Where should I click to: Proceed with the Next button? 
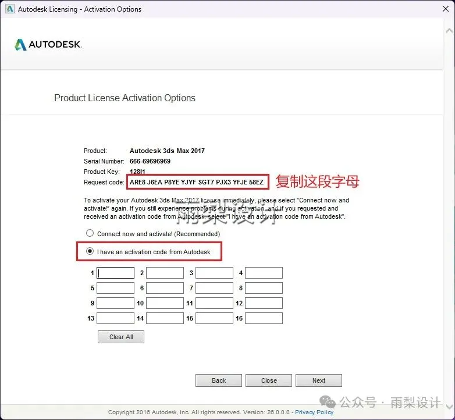point(319,380)
